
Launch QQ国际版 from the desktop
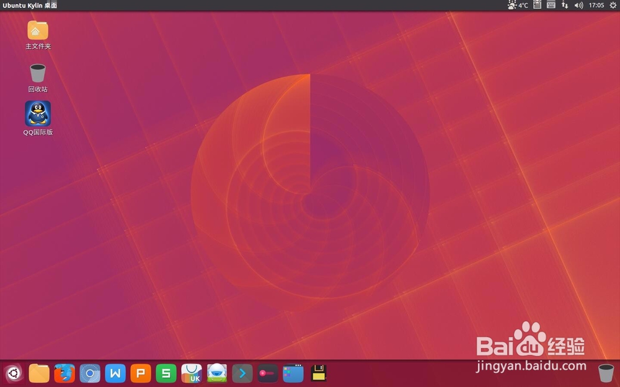click(x=37, y=115)
